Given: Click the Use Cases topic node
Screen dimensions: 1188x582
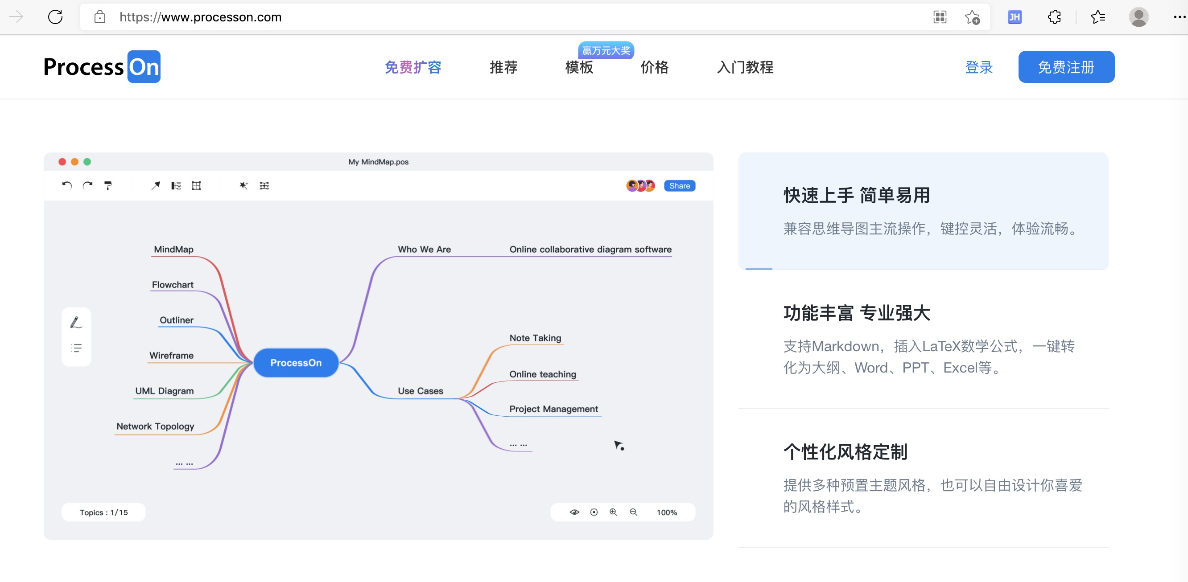Looking at the screenshot, I should click(x=420, y=391).
